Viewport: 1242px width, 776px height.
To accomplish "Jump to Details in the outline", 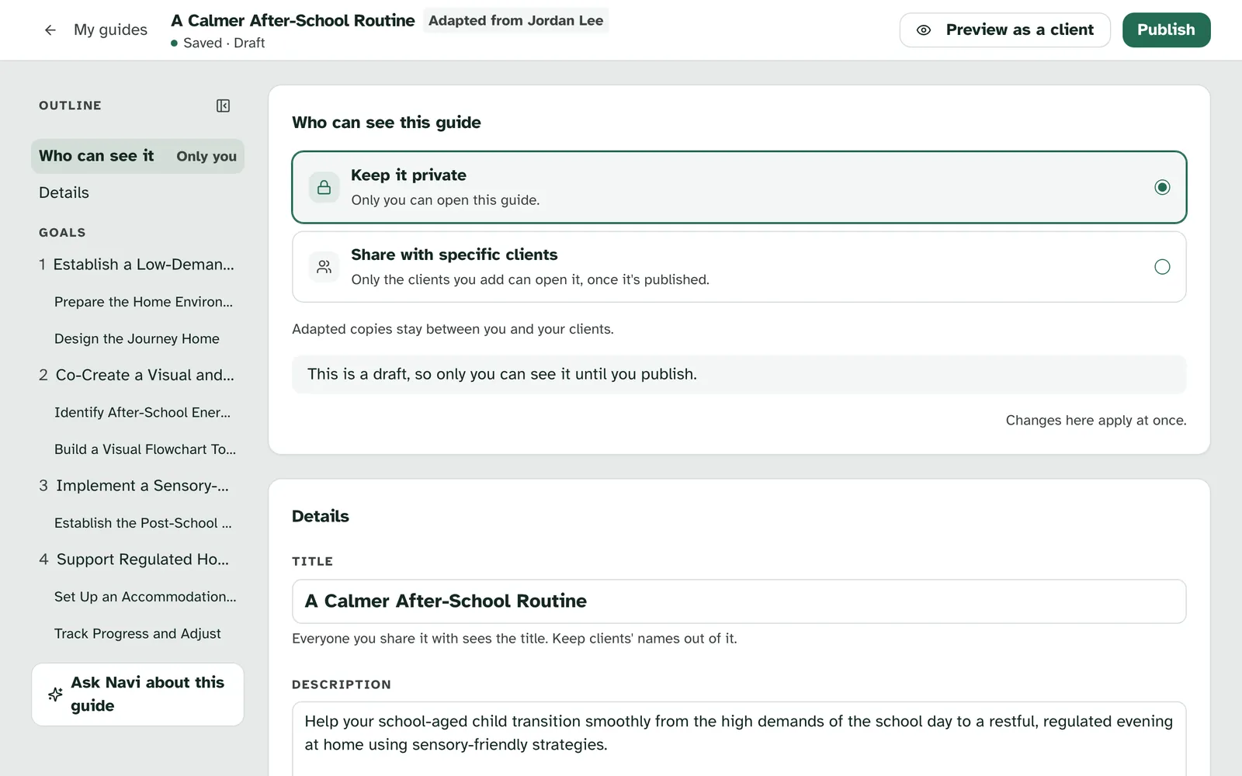I will click(x=64, y=192).
